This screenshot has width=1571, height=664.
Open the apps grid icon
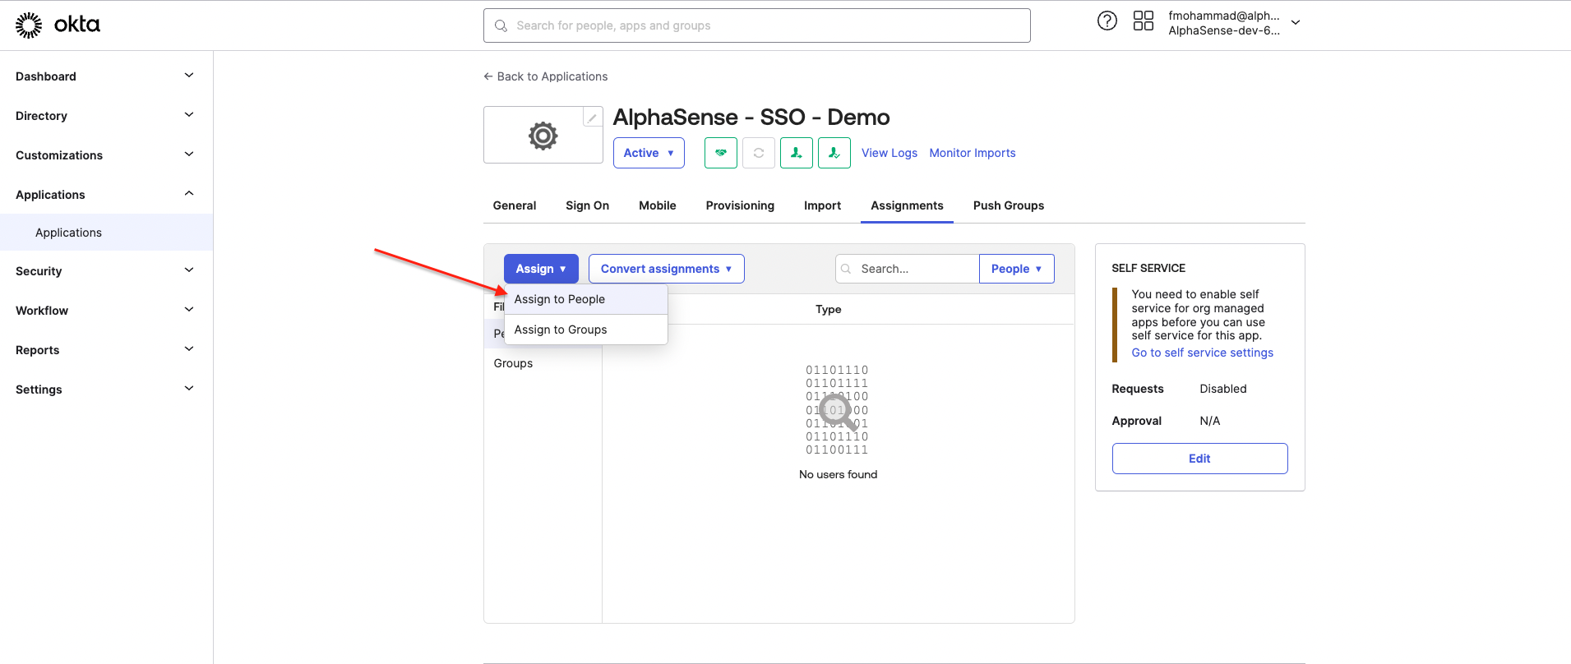1144,21
